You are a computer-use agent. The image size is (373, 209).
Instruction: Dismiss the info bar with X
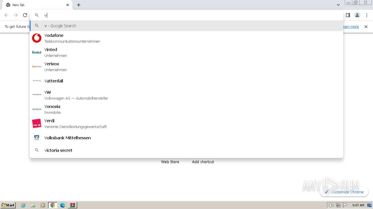pyautogui.click(x=366, y=27)
